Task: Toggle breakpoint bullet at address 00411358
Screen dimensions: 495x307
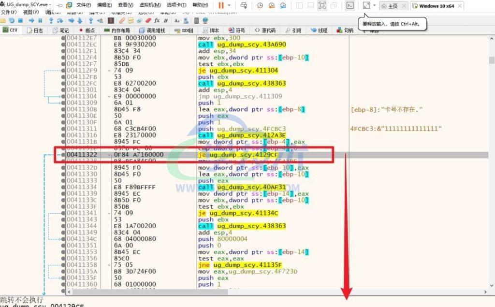Action: [63, 265]
